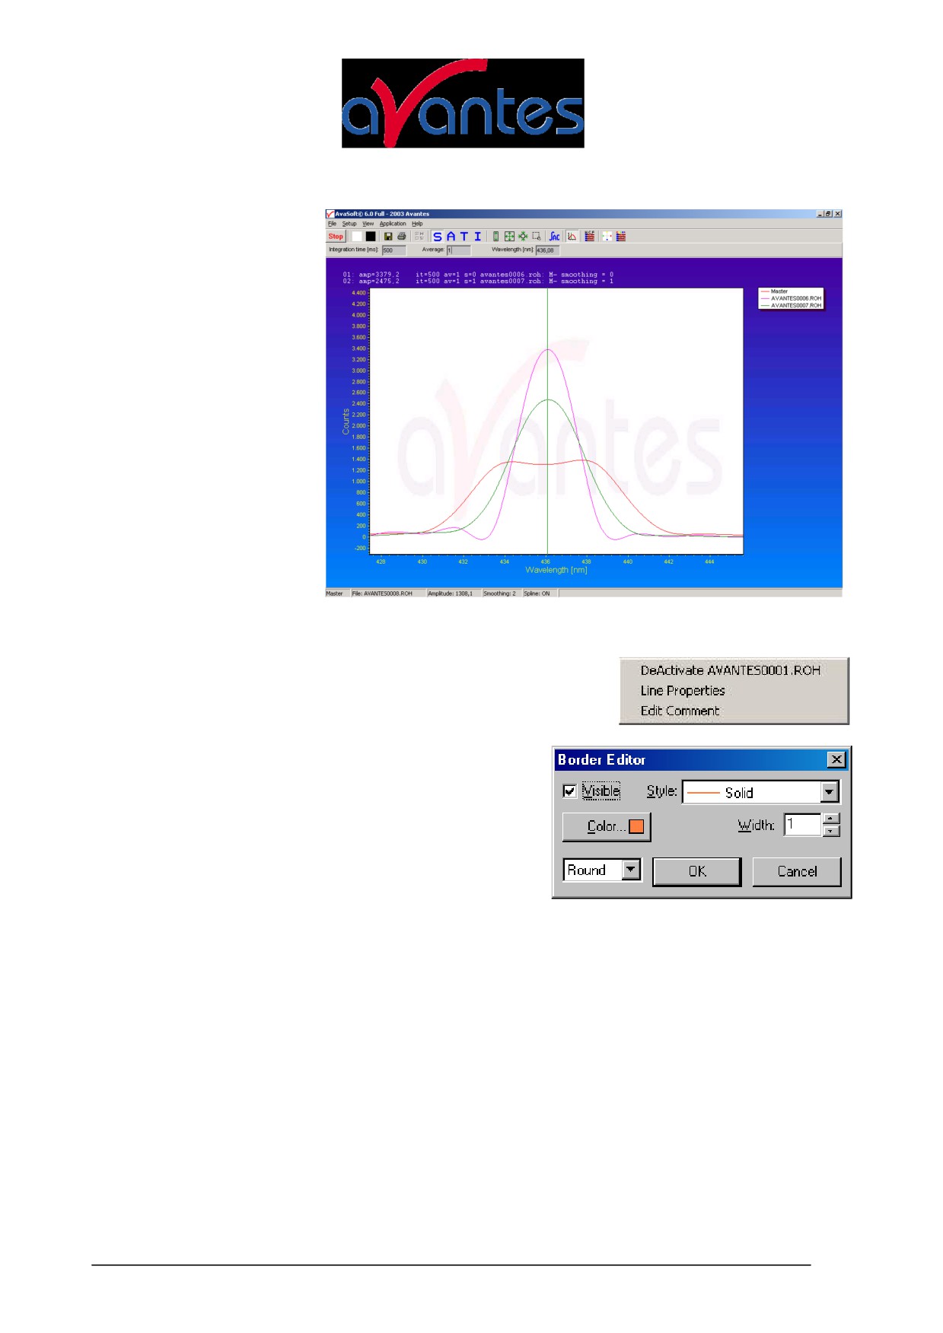Image resolution: width=943 pixels, height=1333 pixels.
Task: Click OK in Border Editor
Action: tap(697, 872)
